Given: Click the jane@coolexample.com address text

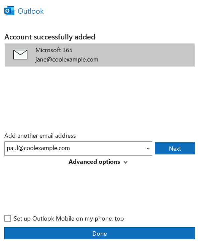Looking at the screenshot, I should (x=67, y=60).
